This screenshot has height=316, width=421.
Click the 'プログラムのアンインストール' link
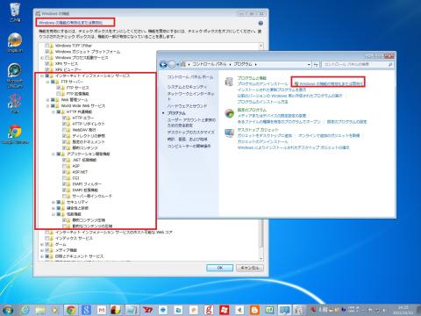point(262,83)
